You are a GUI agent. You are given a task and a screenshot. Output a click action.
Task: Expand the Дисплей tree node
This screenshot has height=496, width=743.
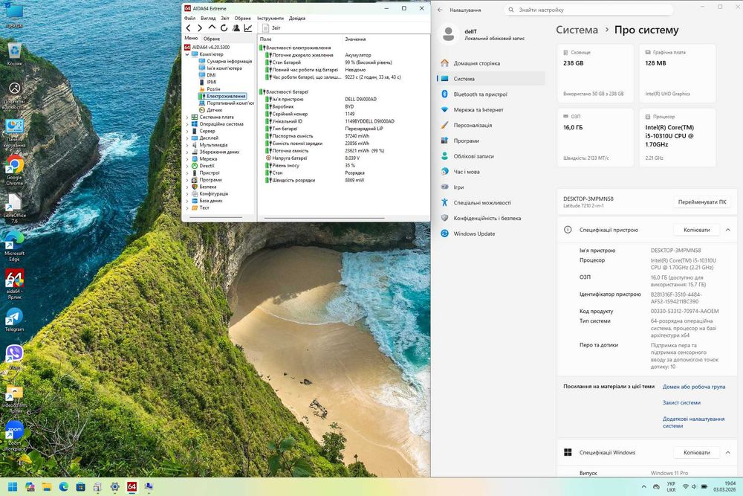(x=187, y=138)
